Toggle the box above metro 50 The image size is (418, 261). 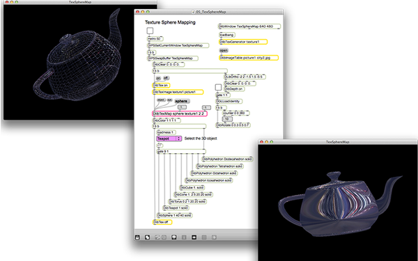(150, 31)
